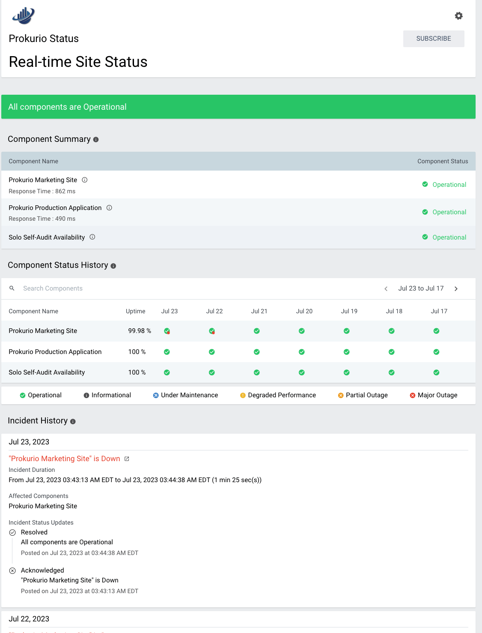Image resolution: width=482 pixels, height=633 pixels.
Task: Click the Under Maintenance legend item
Action: click(x=185, y=395)
